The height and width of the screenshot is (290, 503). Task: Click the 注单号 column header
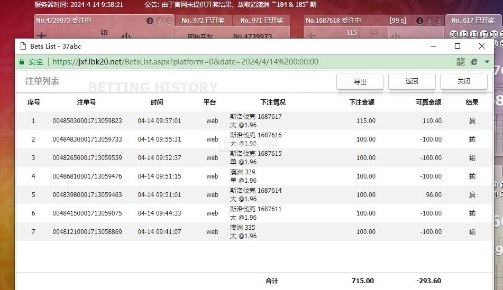coord(86,102)
